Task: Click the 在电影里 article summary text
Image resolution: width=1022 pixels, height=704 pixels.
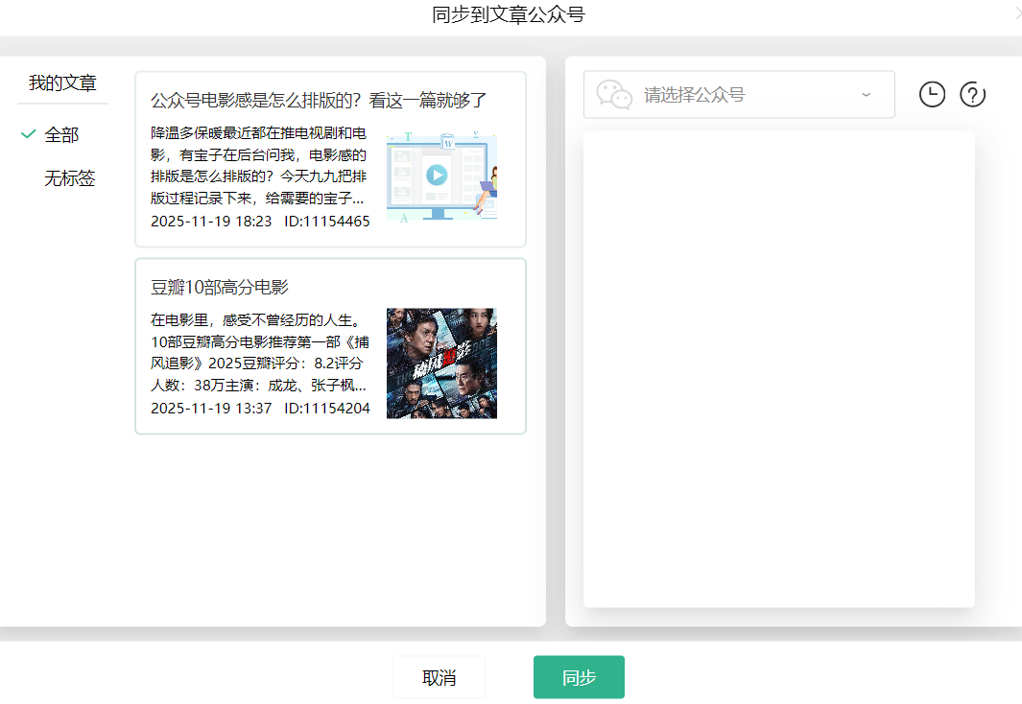Action: pyautogui.click(x=259, y=352)
